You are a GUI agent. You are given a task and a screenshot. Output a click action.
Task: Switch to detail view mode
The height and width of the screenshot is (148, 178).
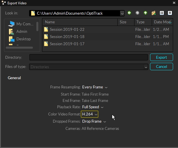[170, 13]
